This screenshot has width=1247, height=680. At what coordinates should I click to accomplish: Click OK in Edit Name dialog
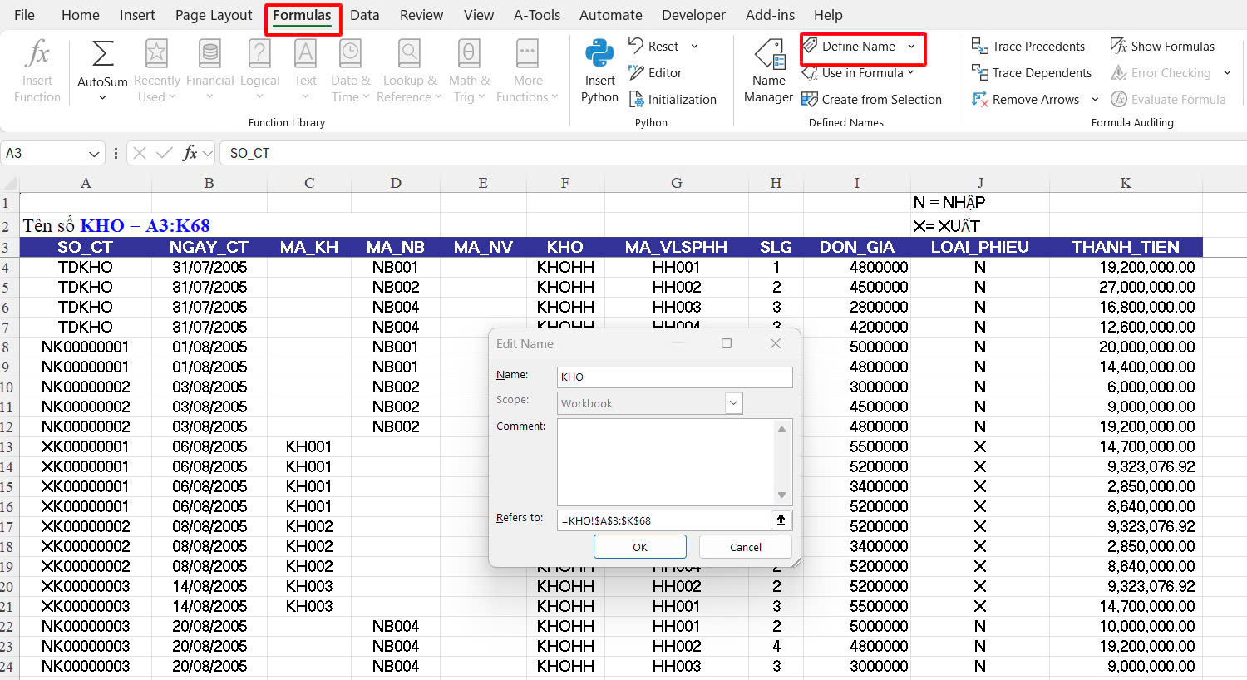(639, 546)
